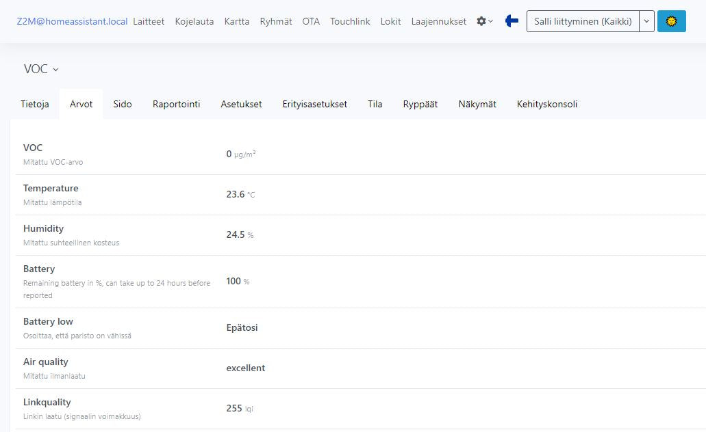Click the Finnish flag language icon

click(x=512, y=21)
